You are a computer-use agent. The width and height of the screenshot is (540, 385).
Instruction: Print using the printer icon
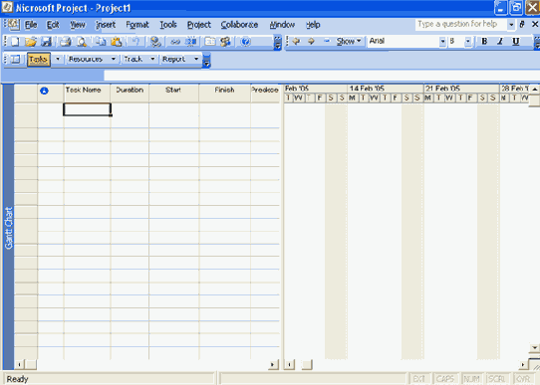65,42
